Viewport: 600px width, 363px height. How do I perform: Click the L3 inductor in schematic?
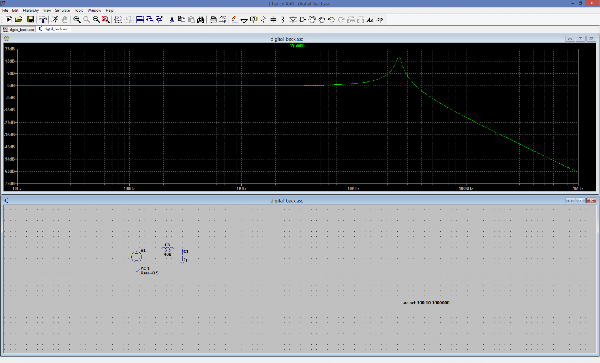coord(167,250)
